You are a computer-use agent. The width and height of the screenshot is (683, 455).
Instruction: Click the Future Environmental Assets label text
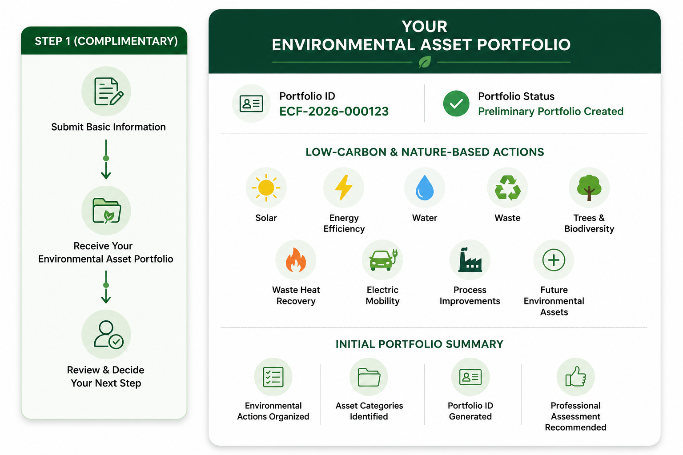554,301
